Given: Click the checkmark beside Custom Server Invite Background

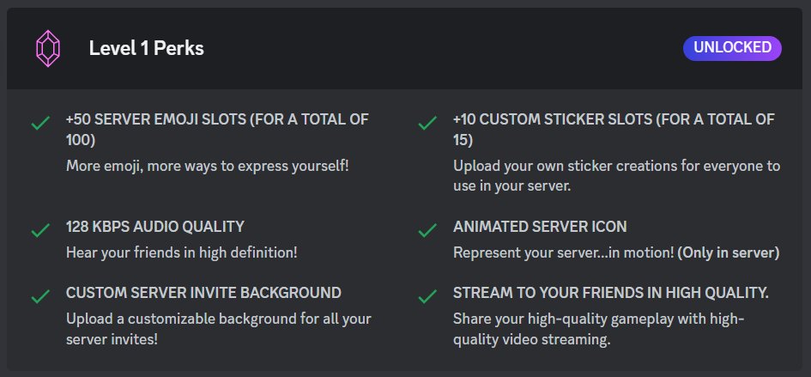Looking at the screenshot, I should (40, 297).
